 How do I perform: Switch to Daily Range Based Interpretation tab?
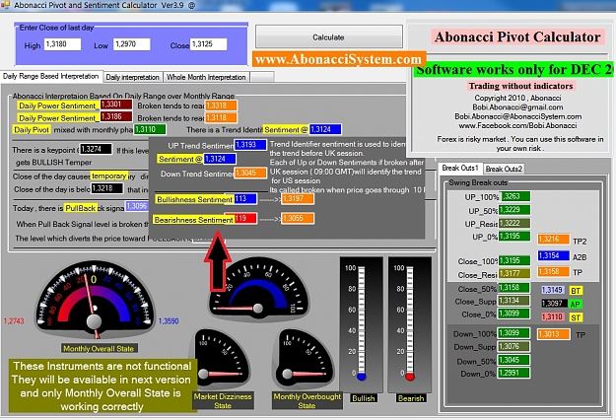[x=51, y=76]
